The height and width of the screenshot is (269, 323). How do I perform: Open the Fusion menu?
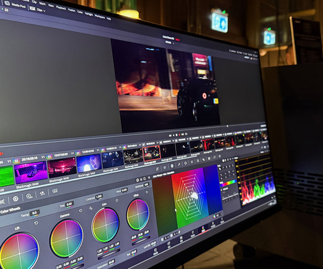click(x=72, y=10)
